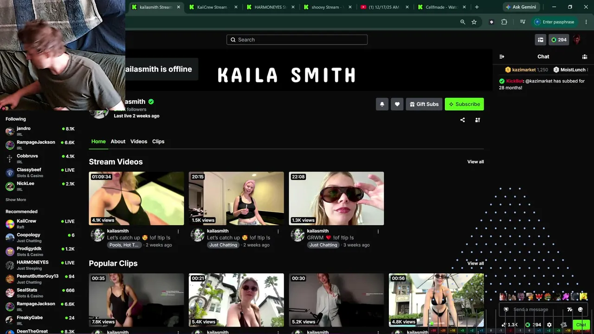Screen dimensions: 594x334
Task: Open the 20:15 stream video thumbnail
Action: pyautogui.click(x=236, y=199)
